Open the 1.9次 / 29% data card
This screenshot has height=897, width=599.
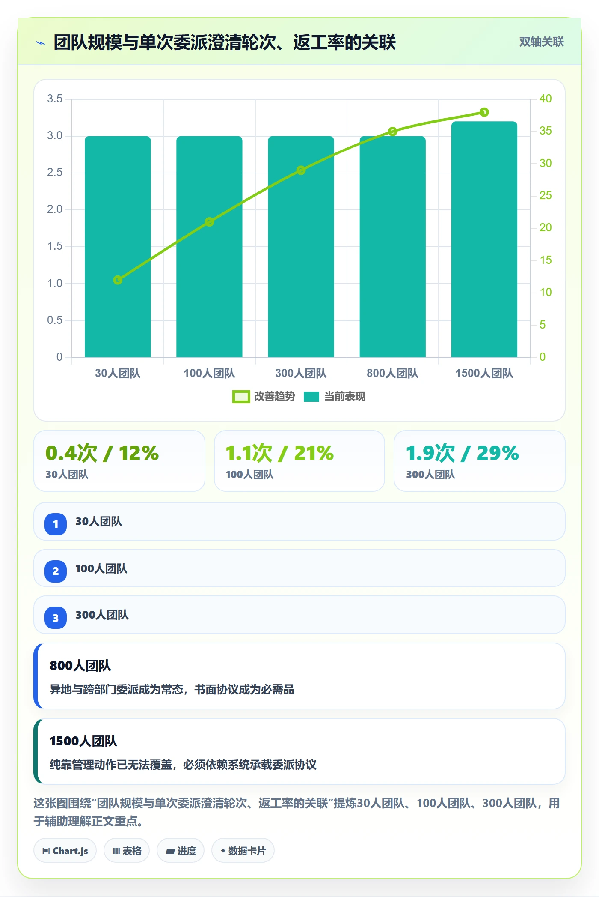(480, 461)
